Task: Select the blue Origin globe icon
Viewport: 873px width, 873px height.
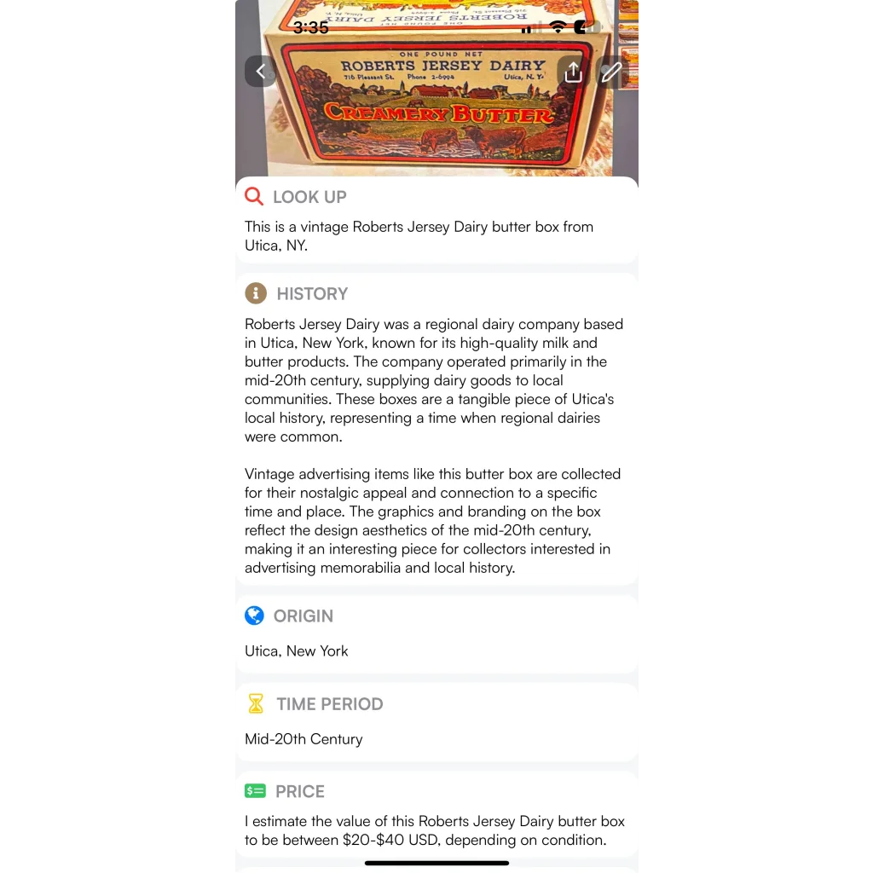Action: pos(254,616)
